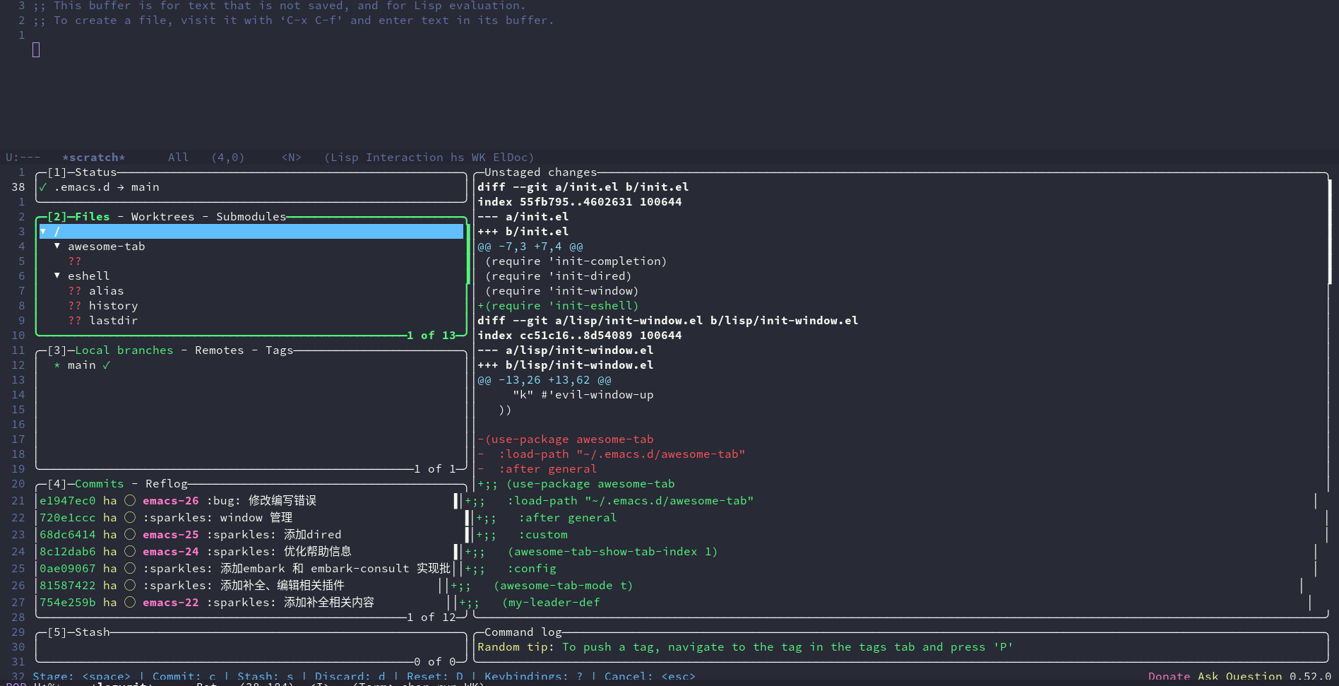Open the Reflog tab
The width and height of the screenshot is (1339, 686).
[x=167, y=483]
